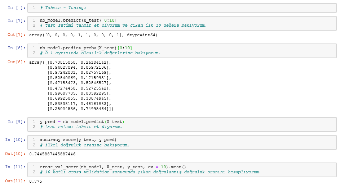
Task: Click the Out[7]: output prompt
Action: [17, 35]
